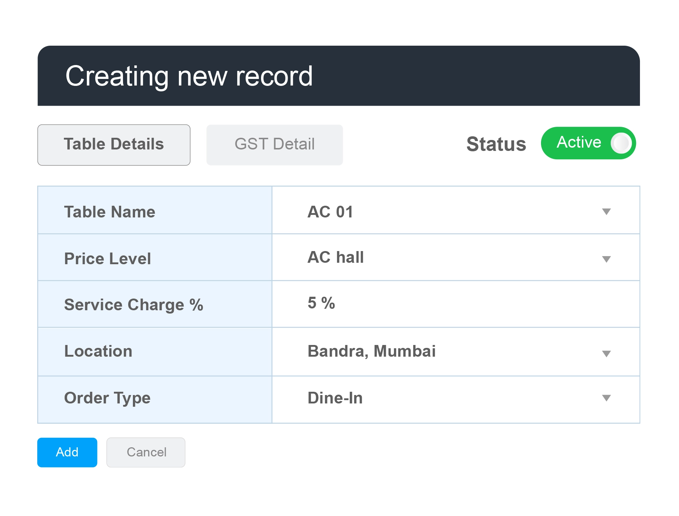Click the Table Name row label

click(x=110, y=212)
